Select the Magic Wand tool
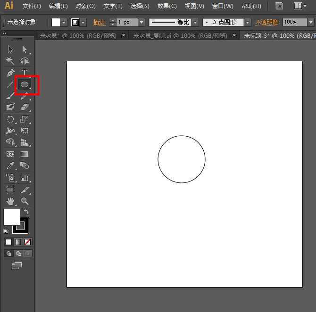 (10, 60)
